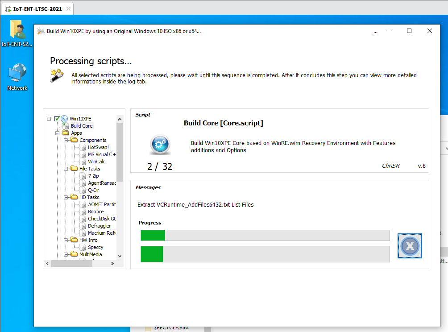Select the Bootice tree label
The image size is (448, 332).
point(96,212)
